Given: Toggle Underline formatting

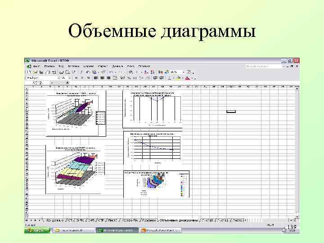Looking at the screenshot, I should 88,78.
